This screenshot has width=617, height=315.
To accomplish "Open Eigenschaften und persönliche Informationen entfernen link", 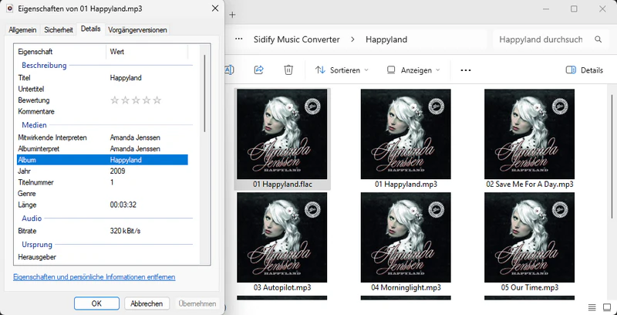I will 94,277.
